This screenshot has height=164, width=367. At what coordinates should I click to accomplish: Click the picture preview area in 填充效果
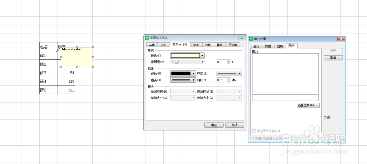(x=285, y=73)
